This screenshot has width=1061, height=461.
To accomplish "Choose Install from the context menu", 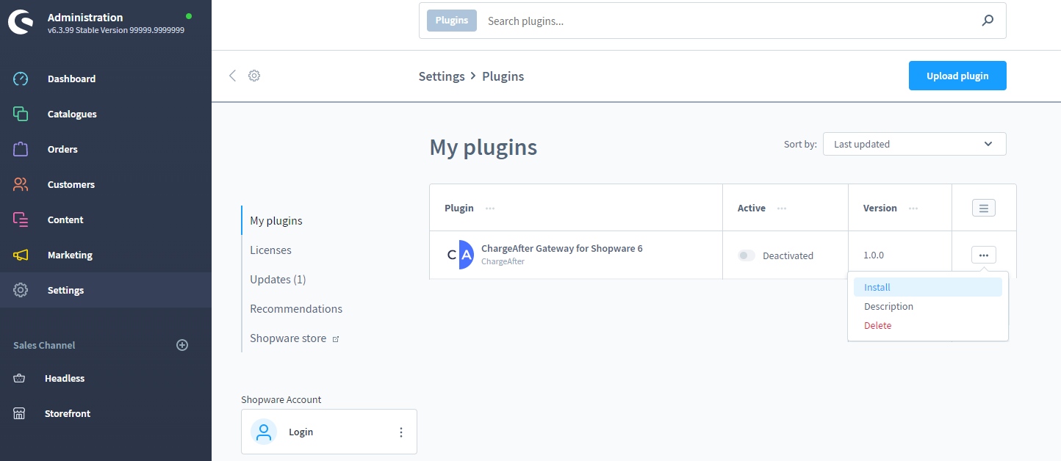I will tap(928, 287).
